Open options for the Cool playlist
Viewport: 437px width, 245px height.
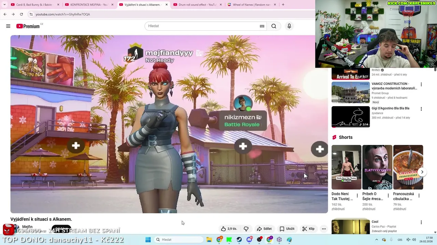[x=421, y=222]
